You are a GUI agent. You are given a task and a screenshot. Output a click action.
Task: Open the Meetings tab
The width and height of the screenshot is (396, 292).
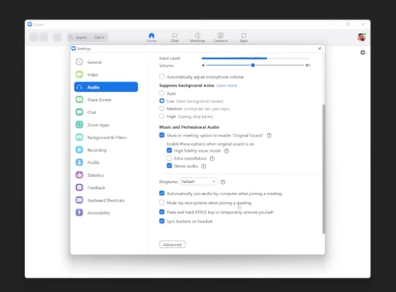point(198,37)
